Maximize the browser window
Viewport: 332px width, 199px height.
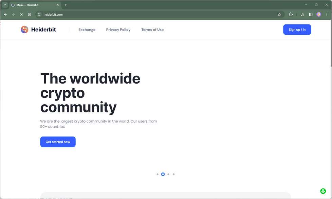316,5
